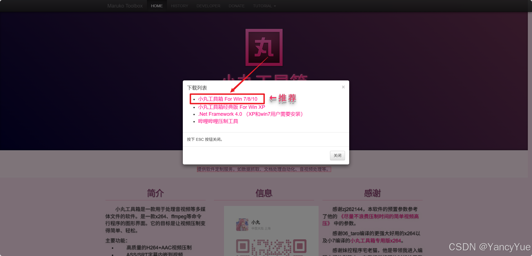The height and width of the screenshot is (256, 532).
Task: Open the 小丸工具箱专用版x264 link
Action: (375, 241)
